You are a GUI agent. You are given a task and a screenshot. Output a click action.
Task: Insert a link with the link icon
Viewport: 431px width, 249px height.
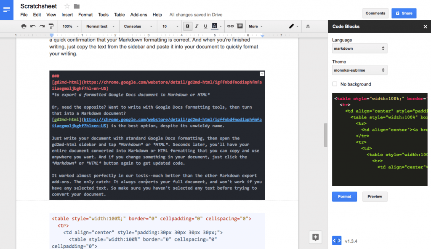(231, 26)
